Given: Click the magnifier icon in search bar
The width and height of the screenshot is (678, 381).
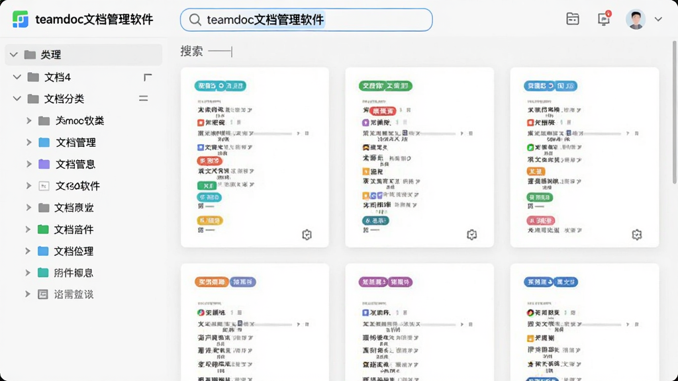Looking at the screenshot, I should (195, 20).
